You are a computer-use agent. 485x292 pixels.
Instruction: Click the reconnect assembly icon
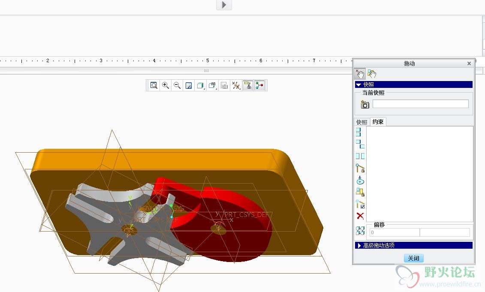tap(360, 230)
